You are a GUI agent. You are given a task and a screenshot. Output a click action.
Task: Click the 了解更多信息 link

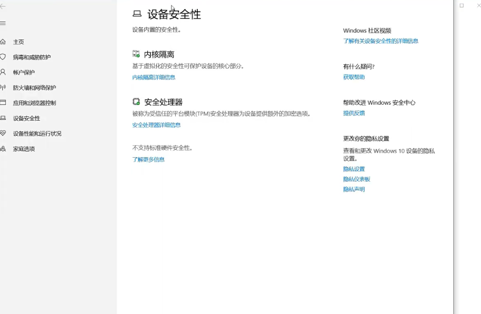(148, 160)
